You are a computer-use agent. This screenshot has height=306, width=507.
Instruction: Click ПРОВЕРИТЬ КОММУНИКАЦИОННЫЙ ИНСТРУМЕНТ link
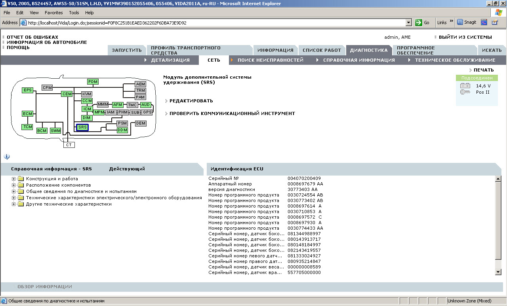pyautogui.click(x=232, y=113)
